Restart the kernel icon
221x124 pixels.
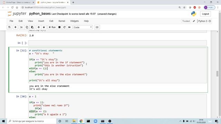[x=65, y=27]
